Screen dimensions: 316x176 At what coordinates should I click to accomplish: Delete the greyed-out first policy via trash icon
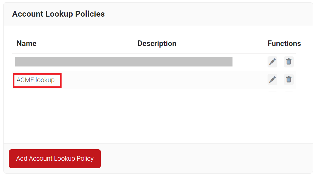pos(288,62)
